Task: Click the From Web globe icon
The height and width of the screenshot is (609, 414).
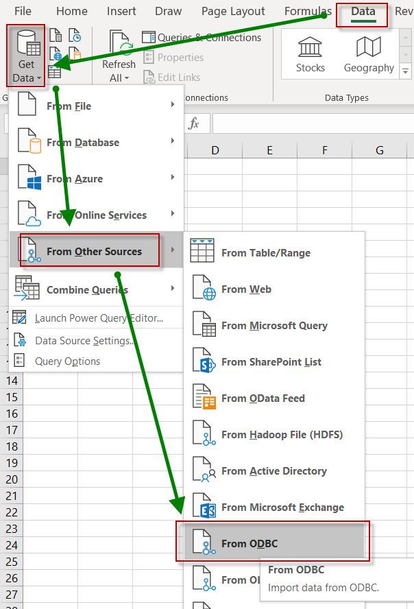Action: (204, 289)
